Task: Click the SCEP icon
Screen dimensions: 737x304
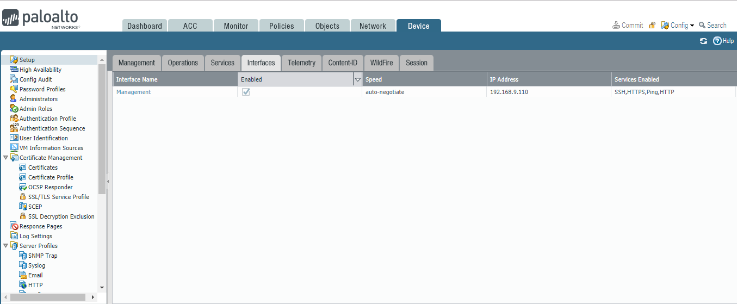Action: (23, 207)
